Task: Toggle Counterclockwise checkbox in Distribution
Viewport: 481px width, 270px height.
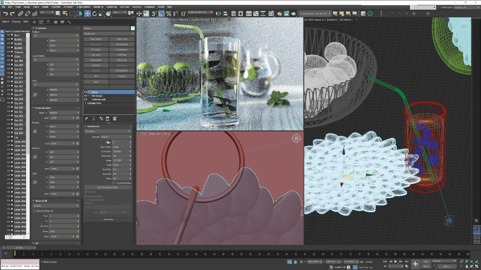Action: tap(114, 183)
